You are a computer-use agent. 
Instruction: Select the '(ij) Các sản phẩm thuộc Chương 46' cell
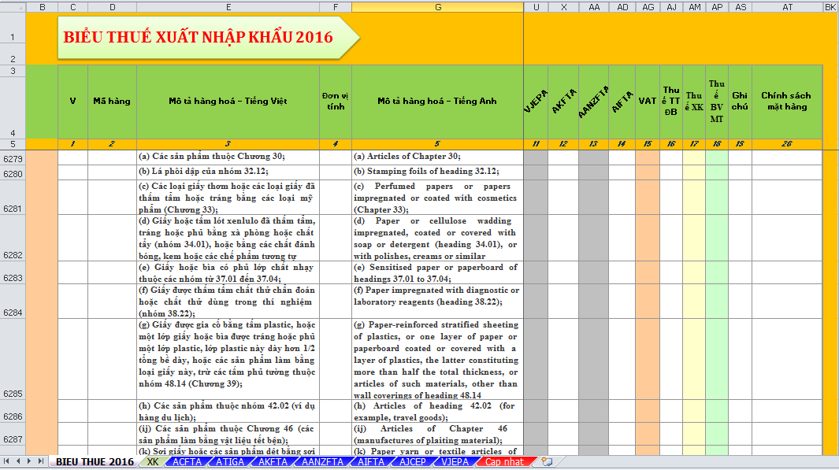pyautogui.click(x=228, y=434)
